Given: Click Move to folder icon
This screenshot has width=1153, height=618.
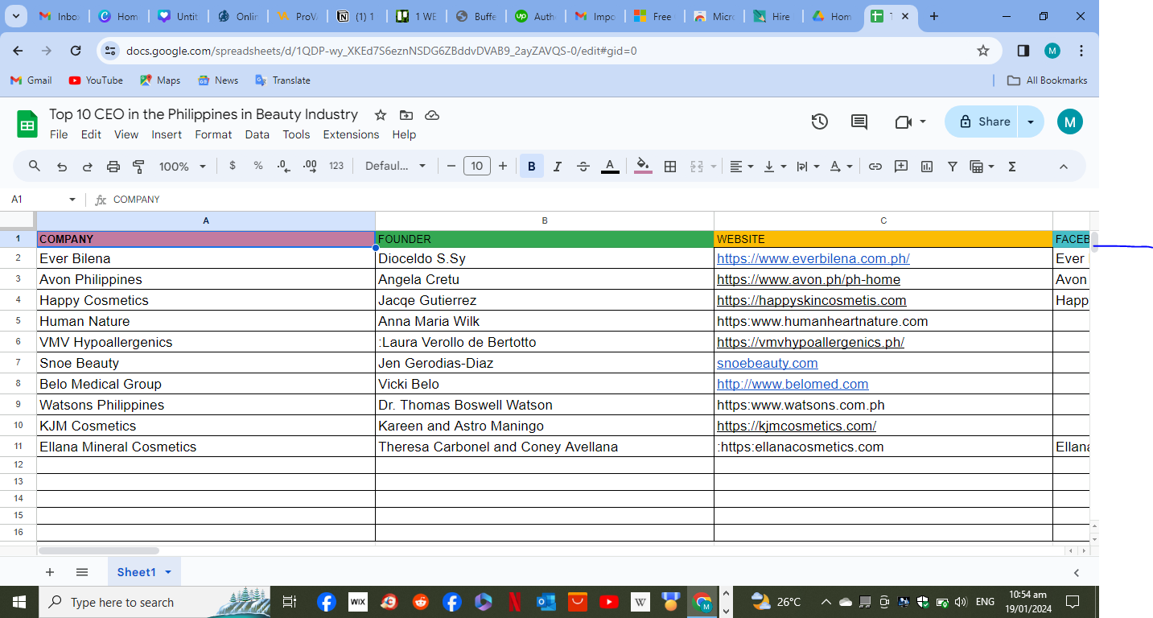Looking at the screenshot, I should coord(406,115).
